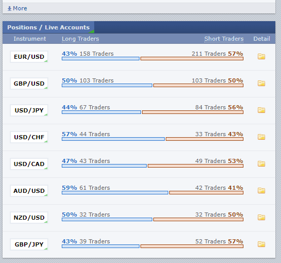Click EUR/USD long traders blue bar

pyautogui.click(x=100, y=58)
